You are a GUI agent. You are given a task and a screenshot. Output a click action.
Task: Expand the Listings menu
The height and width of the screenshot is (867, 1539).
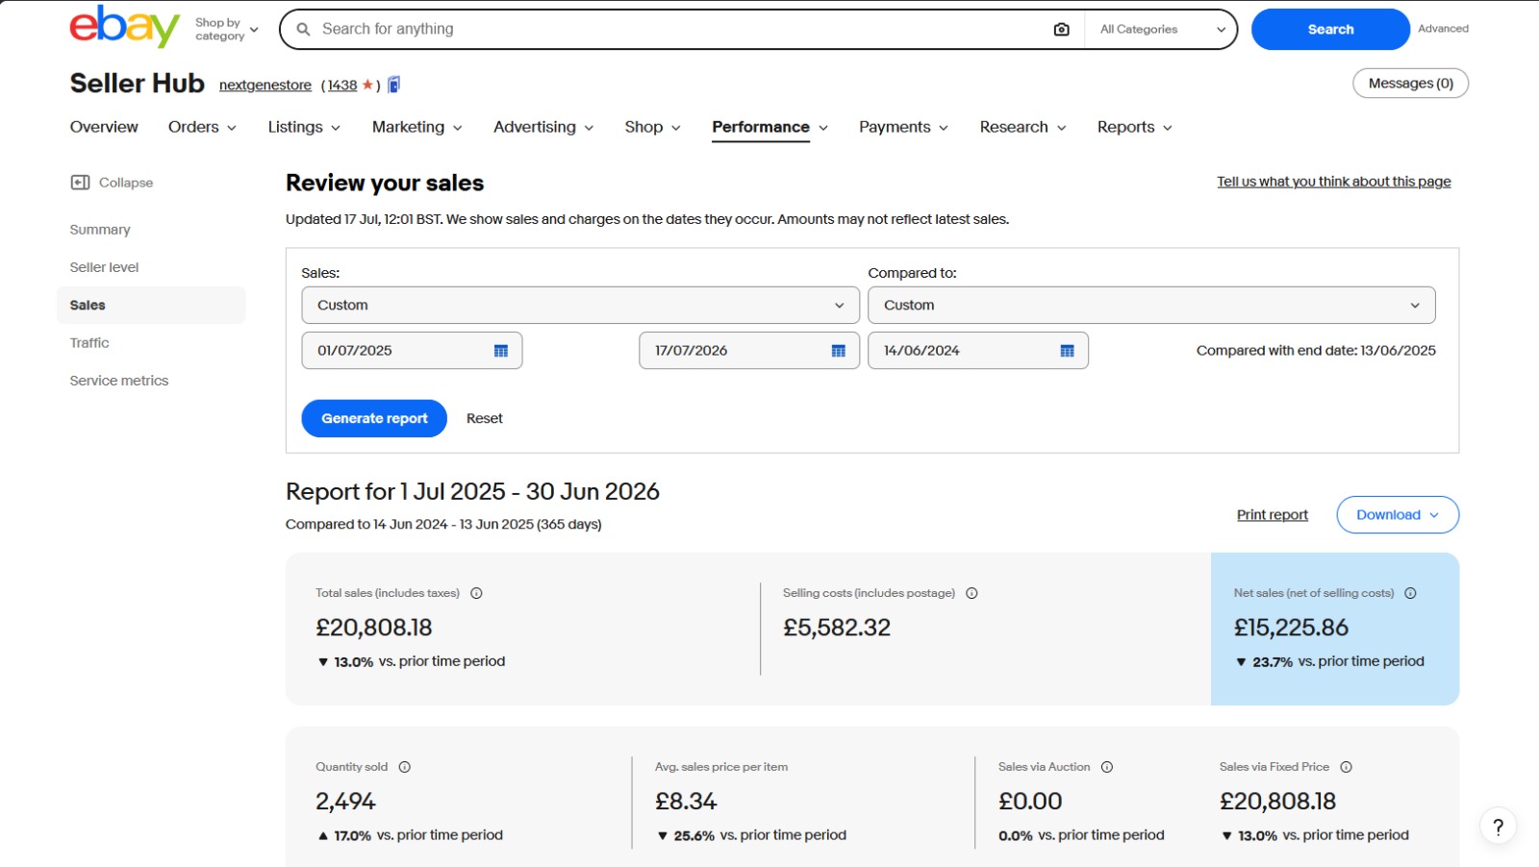(304, 127)
